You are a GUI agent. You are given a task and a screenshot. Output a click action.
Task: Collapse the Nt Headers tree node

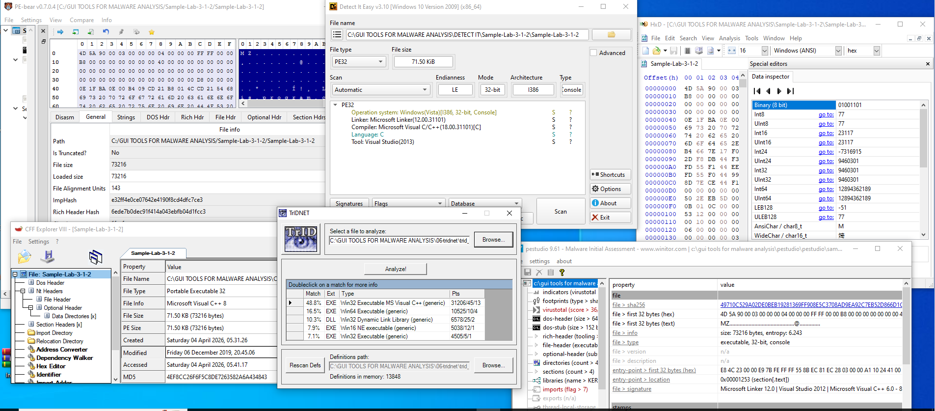[23, 291]
